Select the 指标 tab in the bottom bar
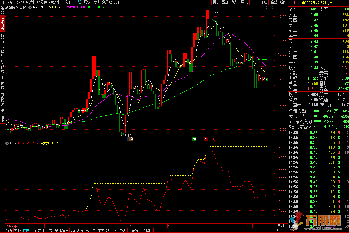 click(10, 230)
